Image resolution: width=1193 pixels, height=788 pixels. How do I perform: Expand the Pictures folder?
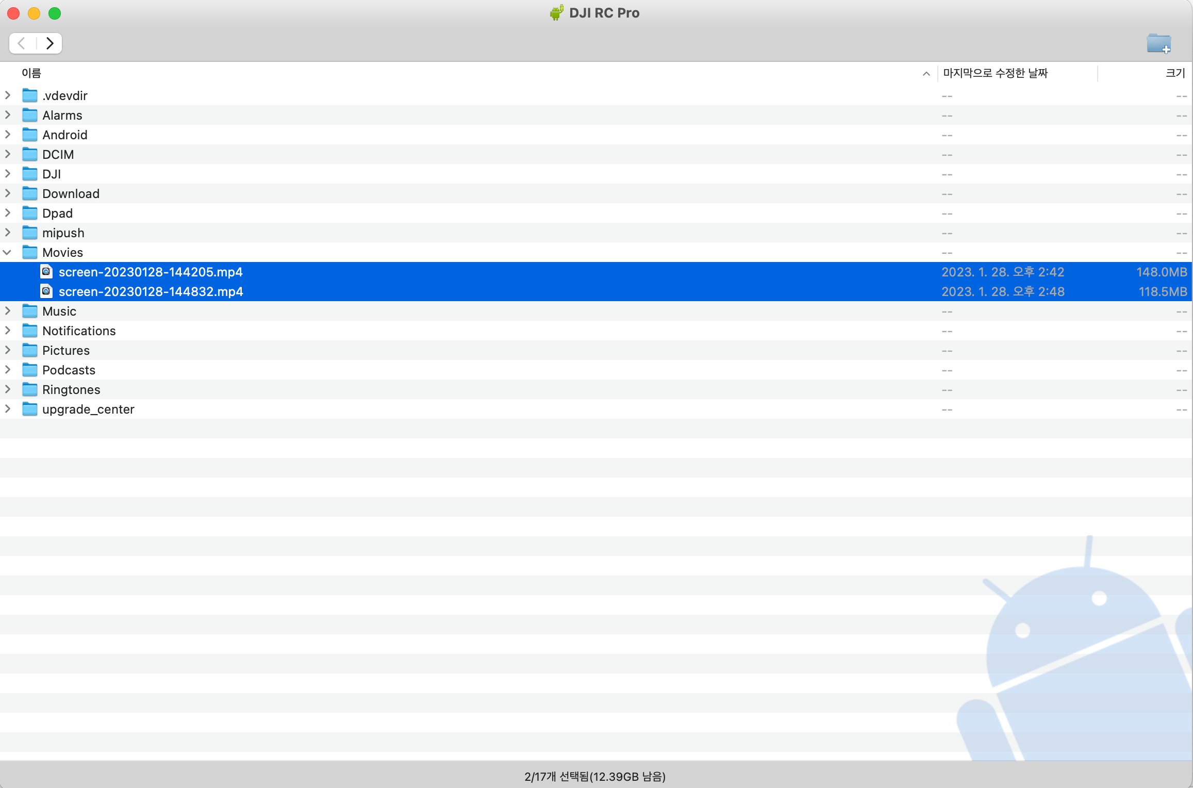point(8,351)
